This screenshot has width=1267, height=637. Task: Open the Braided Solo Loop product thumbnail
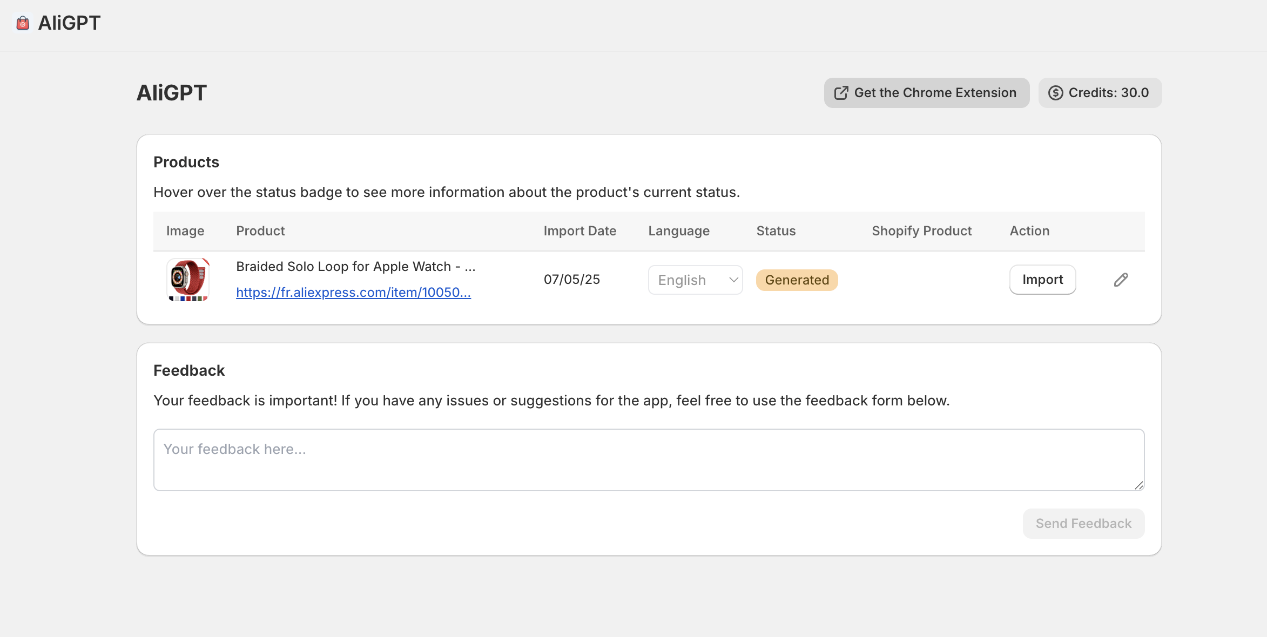point(187,280)
